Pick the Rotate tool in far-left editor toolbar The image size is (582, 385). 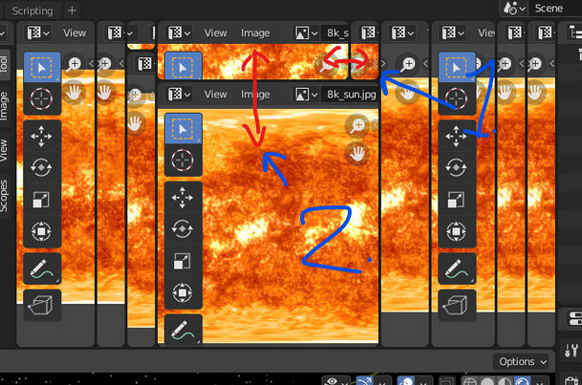[x=42, y=167]
